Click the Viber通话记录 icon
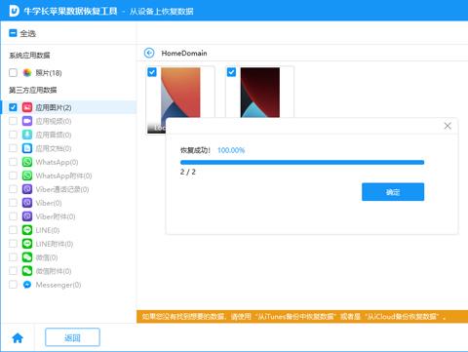468x352 pixels. click(27, 189)
